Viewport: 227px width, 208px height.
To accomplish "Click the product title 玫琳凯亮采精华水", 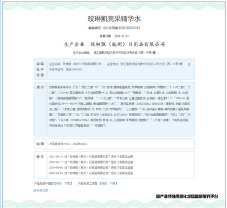I will (114, 19).
